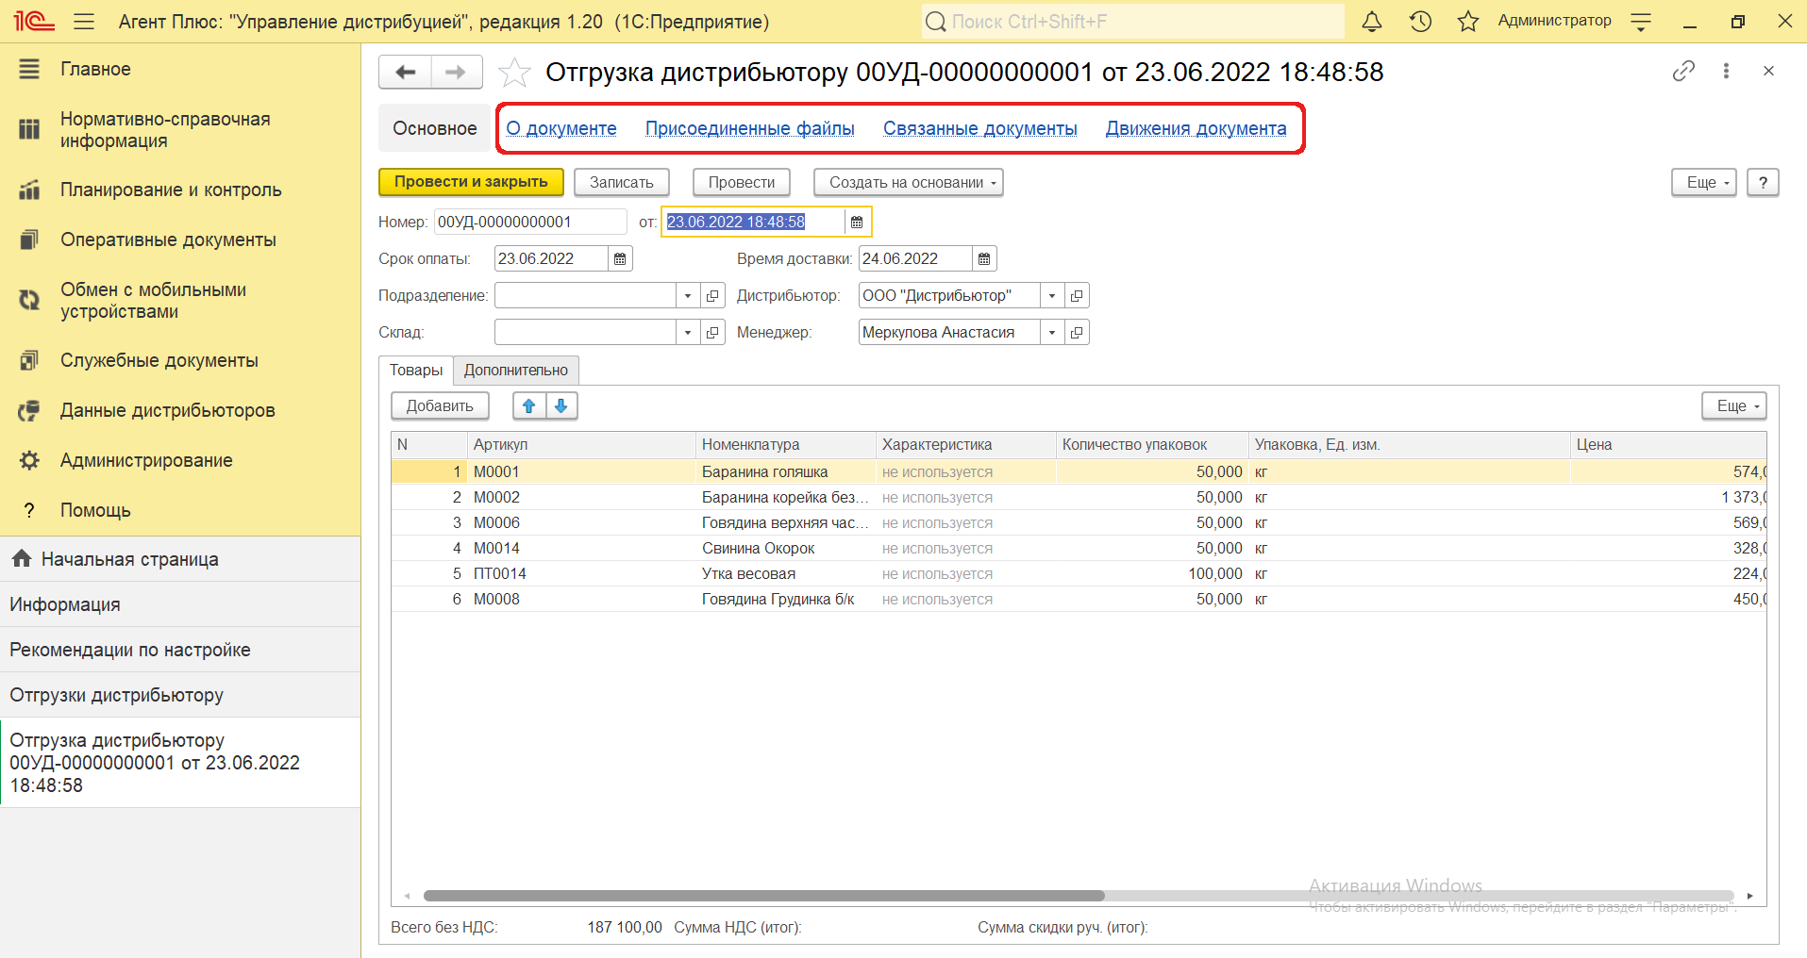
Task: Open notifications bell icon
Action: pos(1372,21)
